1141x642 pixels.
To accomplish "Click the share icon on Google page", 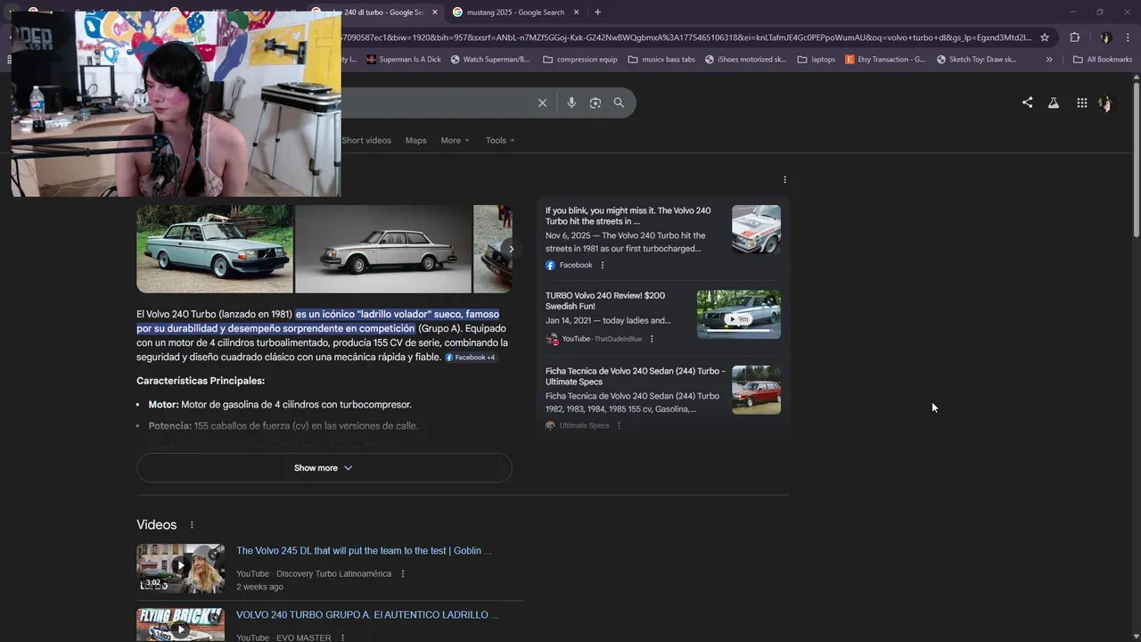I will tap(1027, 103).
